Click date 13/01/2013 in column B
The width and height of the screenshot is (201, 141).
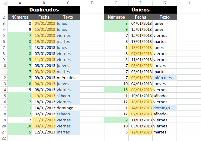coord(44,47)
